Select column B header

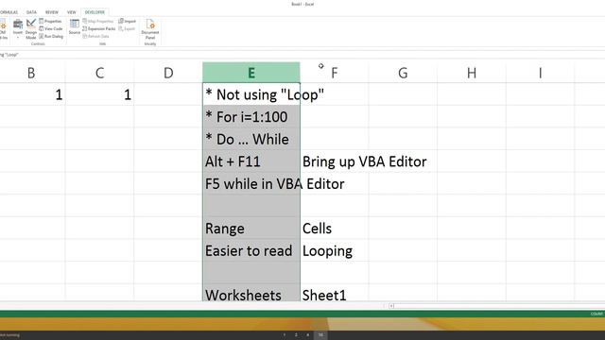click(31, 73)
